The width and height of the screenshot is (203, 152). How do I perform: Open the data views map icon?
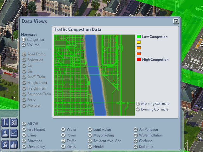pyautogui.click(x=14, y=122)
